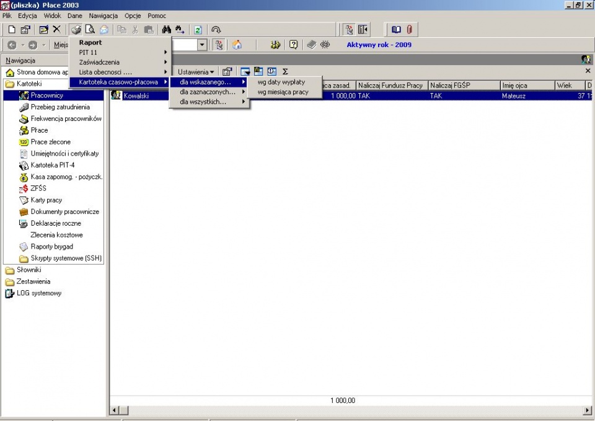Click the chain link icon
Viewport: 595px width, 421px height.
(325, 45)
